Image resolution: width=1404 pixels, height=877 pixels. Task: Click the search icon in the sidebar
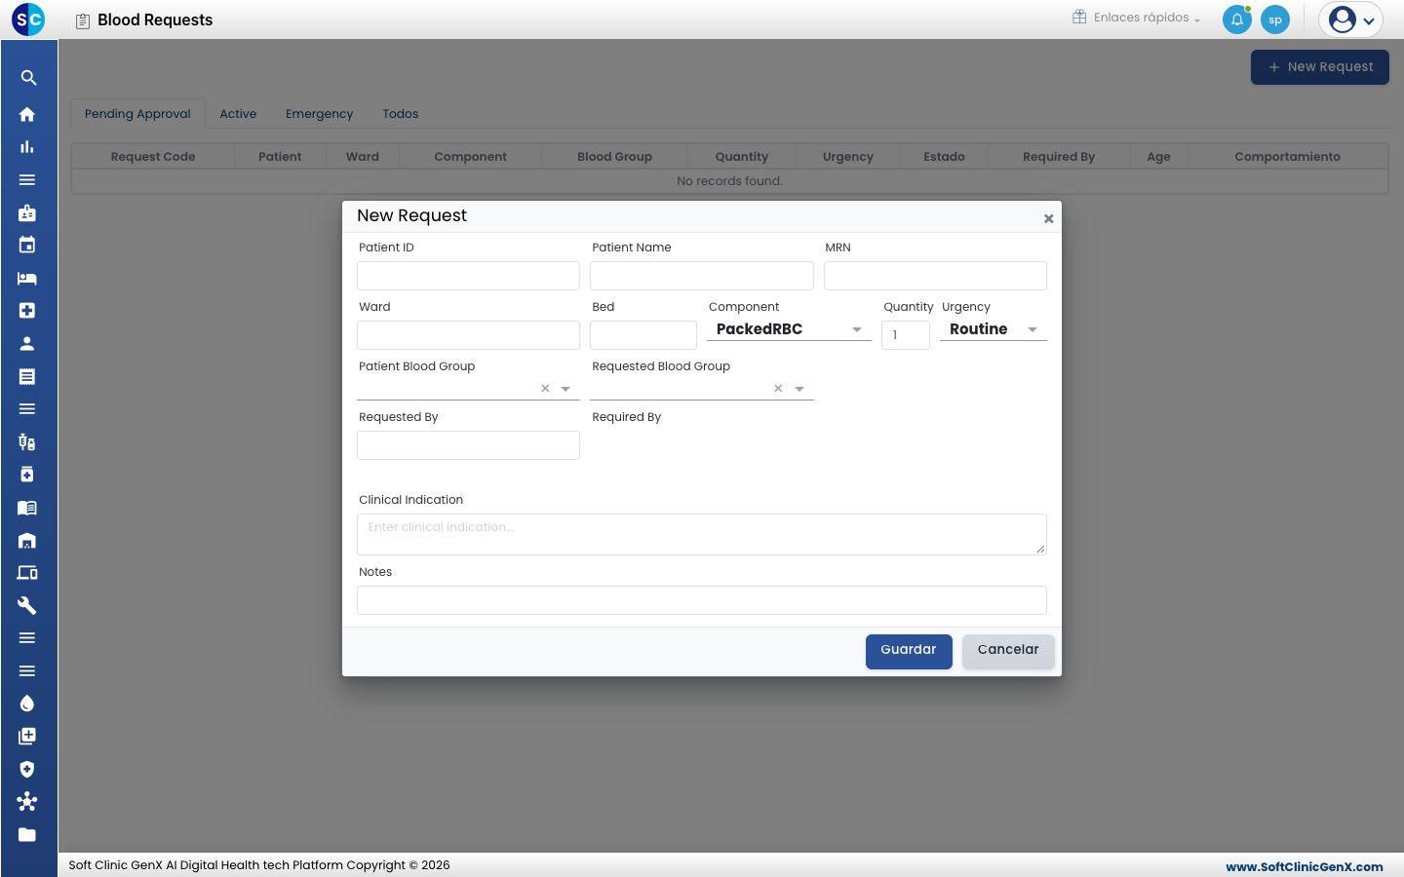tap(28, 78)
